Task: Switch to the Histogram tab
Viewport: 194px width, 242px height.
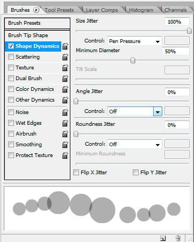Action: 141,10
